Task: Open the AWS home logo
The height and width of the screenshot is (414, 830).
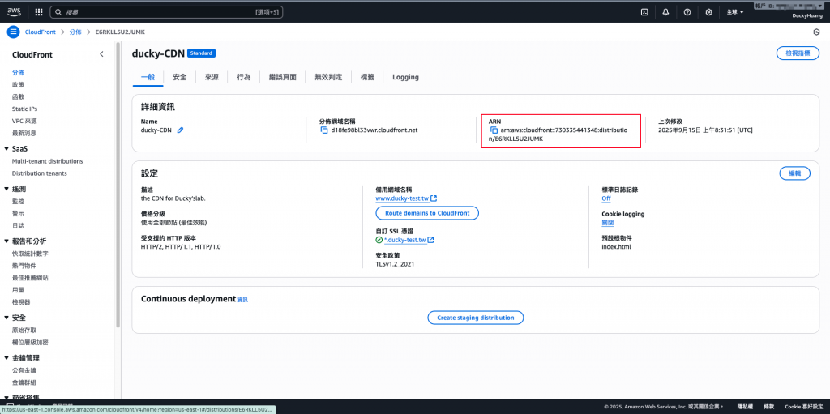Action: click(x=14, y=11)
